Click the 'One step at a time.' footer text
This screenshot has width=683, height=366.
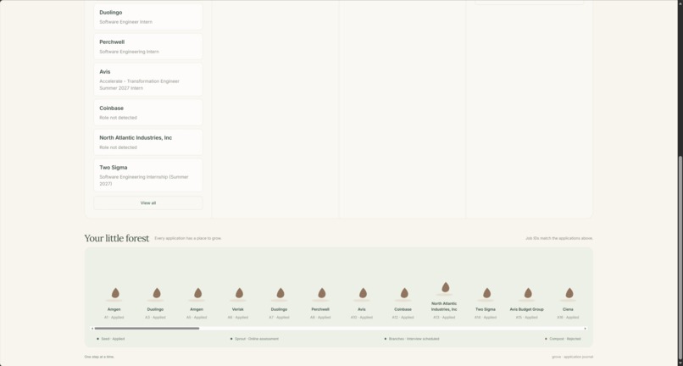(99, 357)
